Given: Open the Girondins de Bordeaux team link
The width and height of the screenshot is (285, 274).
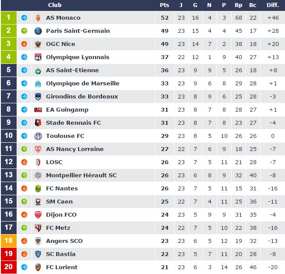Looking at the screenshot, I should point(82,96).
